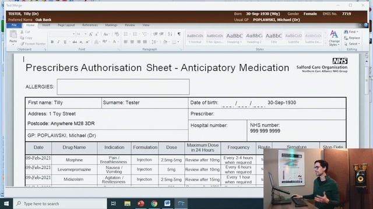Toggle Bold formatting

click(x=52, y=42)
